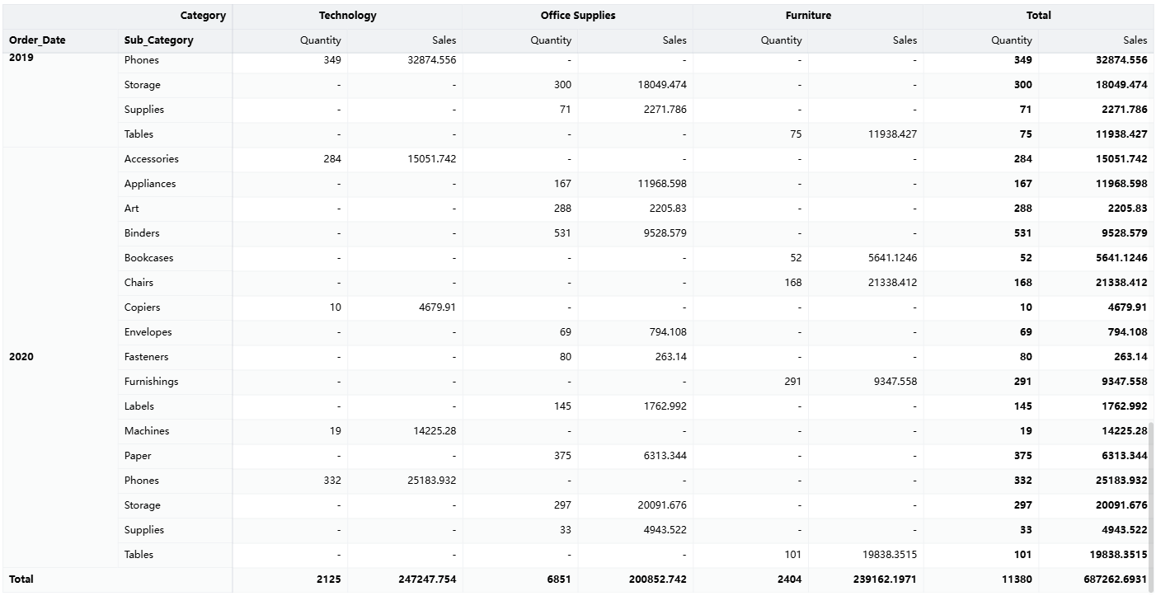Screen dimensions: 1156x596
Task: Select the Copiers Technology quantity cell
Action: (x=335, y=307)
